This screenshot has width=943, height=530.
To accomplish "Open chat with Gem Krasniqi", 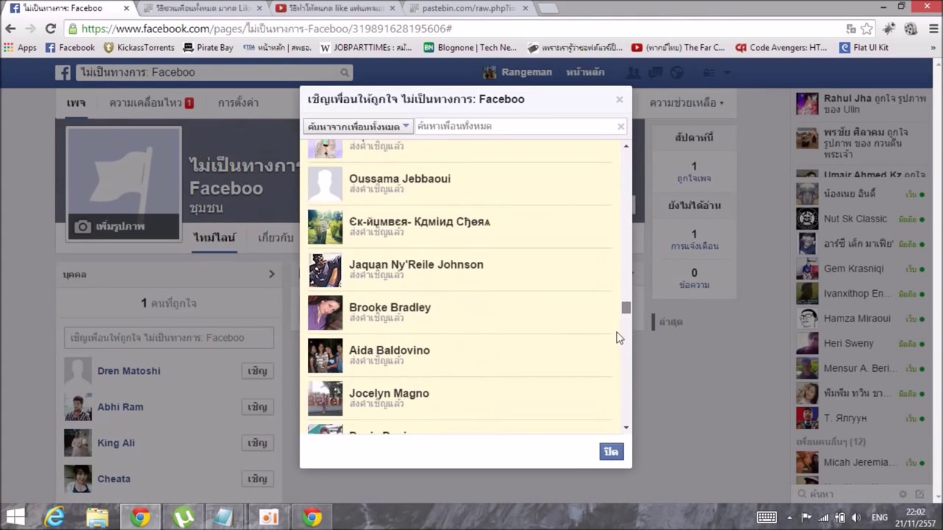I will [861, 269].
